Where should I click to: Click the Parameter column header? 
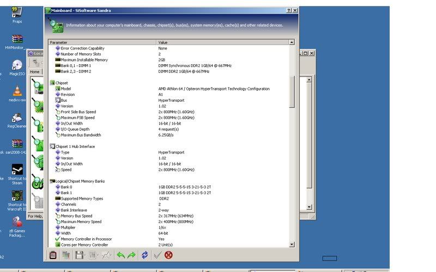(x=102, y=42)
